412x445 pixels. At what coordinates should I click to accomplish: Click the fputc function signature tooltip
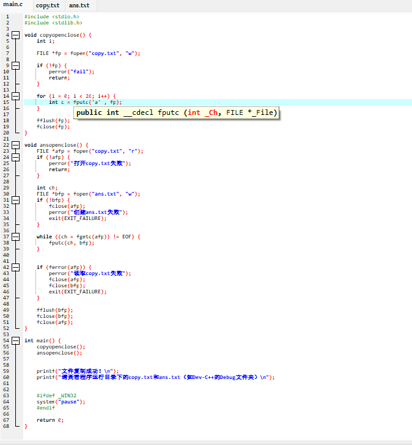pos(177,112)
